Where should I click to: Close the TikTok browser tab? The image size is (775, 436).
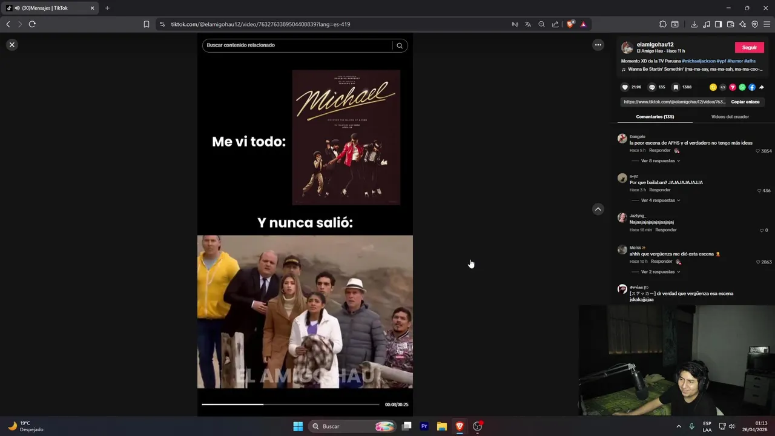pos(92,8)
